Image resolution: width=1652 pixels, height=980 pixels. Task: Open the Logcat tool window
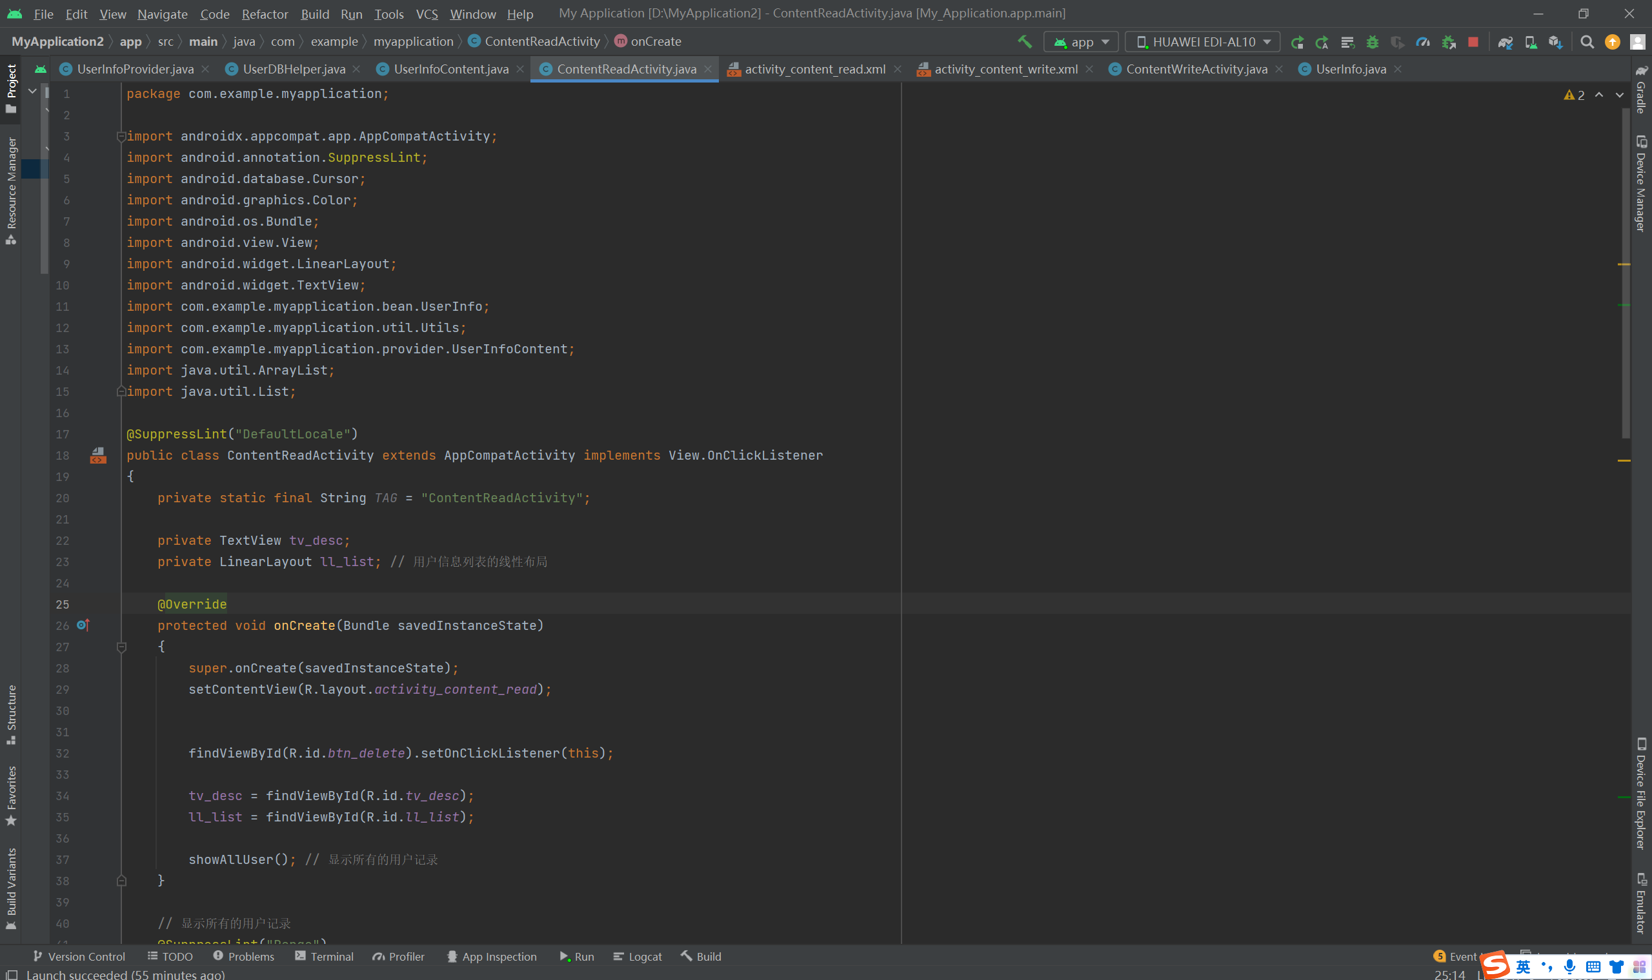pos(637,956)
